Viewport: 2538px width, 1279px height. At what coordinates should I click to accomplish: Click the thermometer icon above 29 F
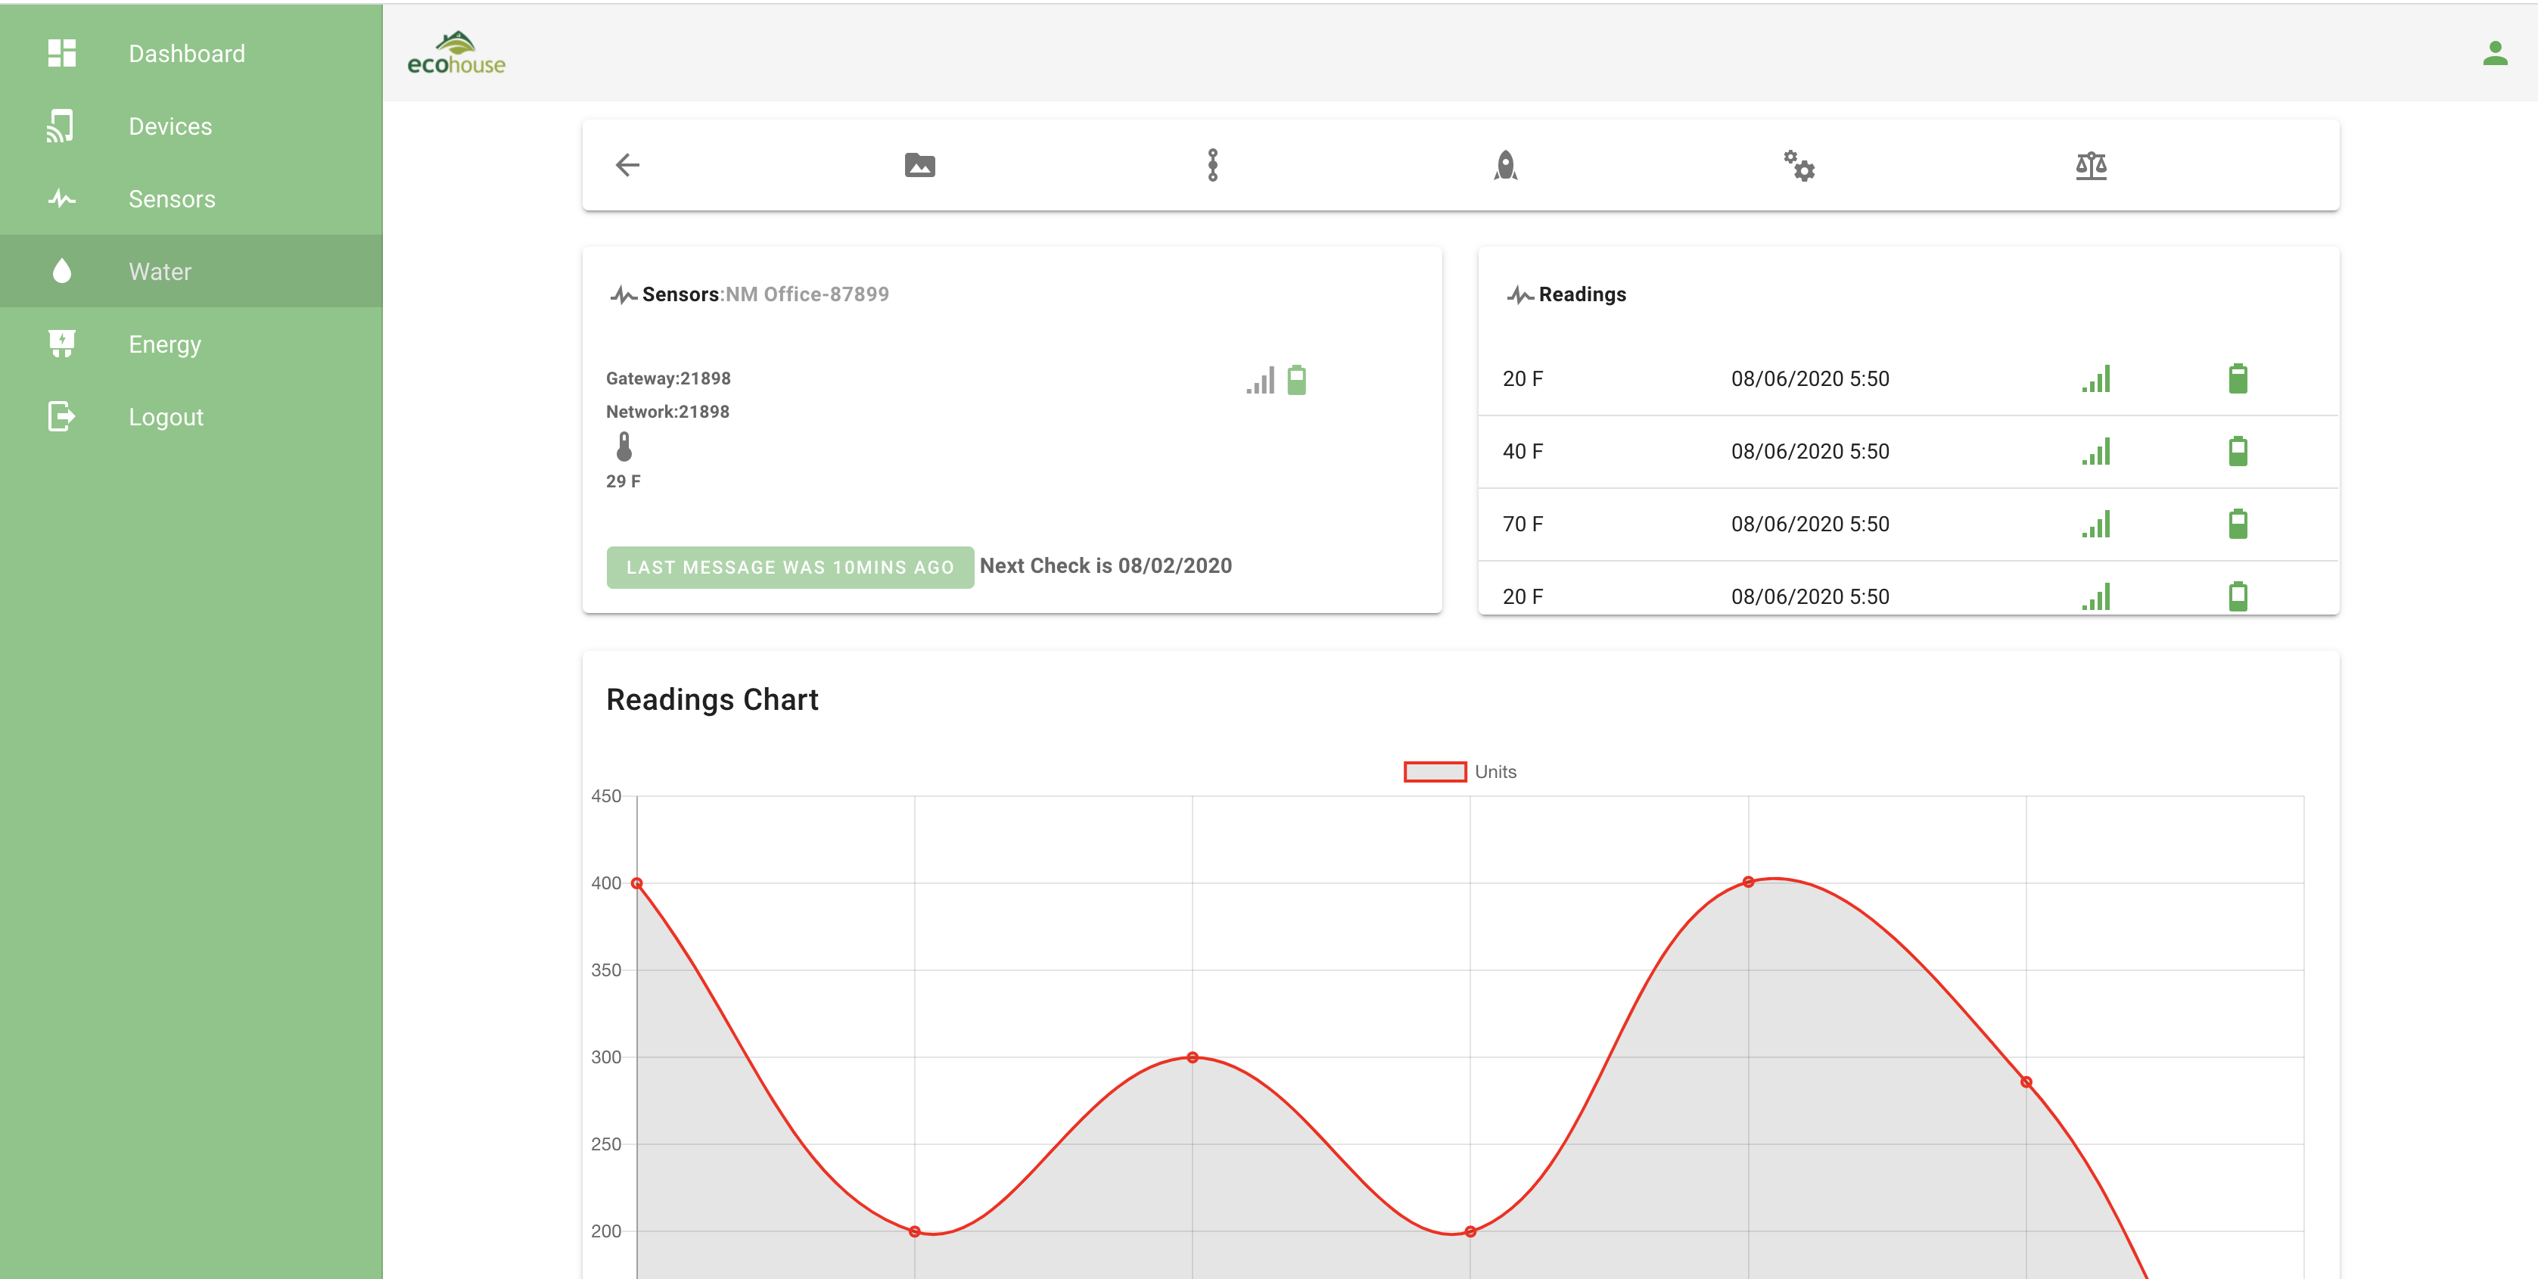click(624, 447)
